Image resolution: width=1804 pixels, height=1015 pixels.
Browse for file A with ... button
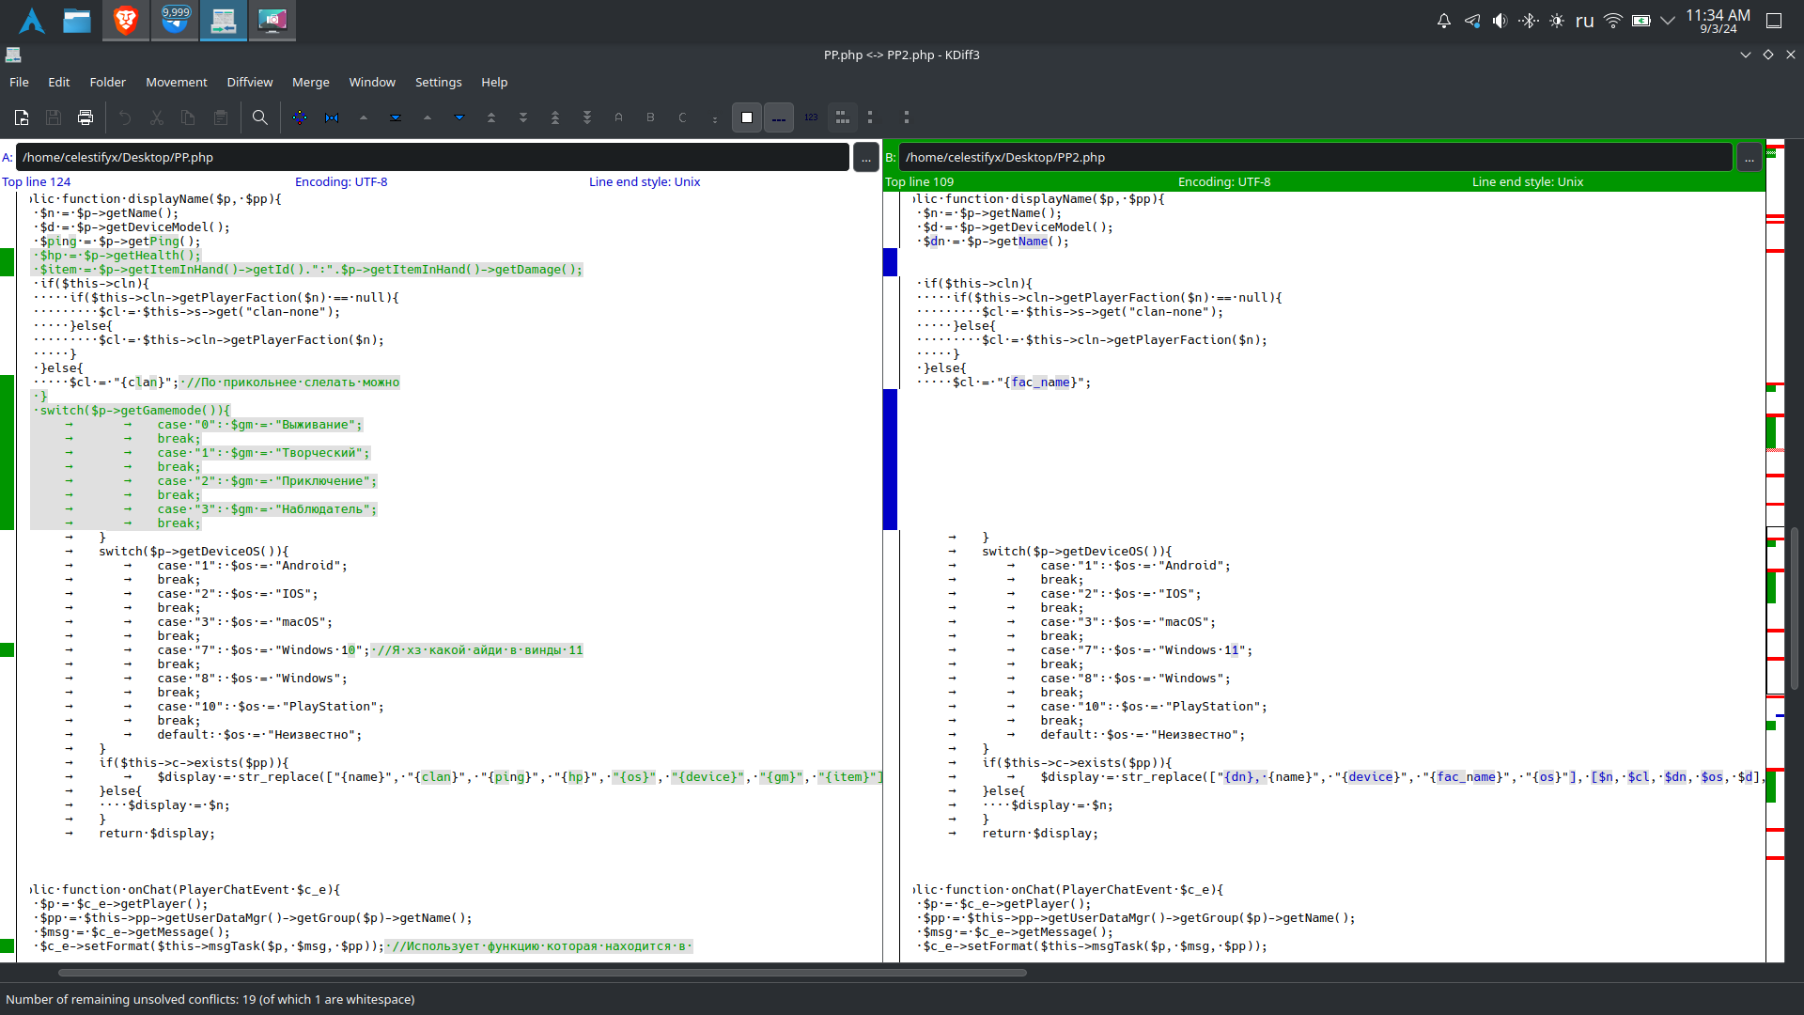click(x=865, y=158)
